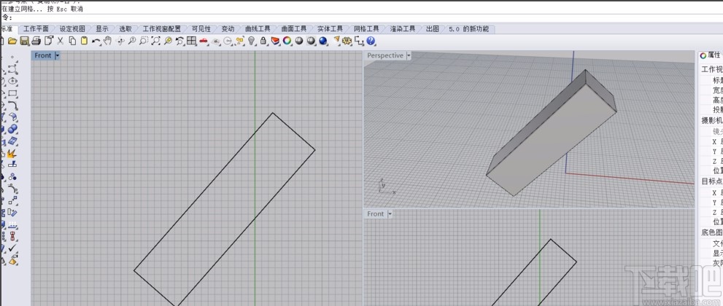
Task: Open the 实体工具 tab
Action: point(330,29)
